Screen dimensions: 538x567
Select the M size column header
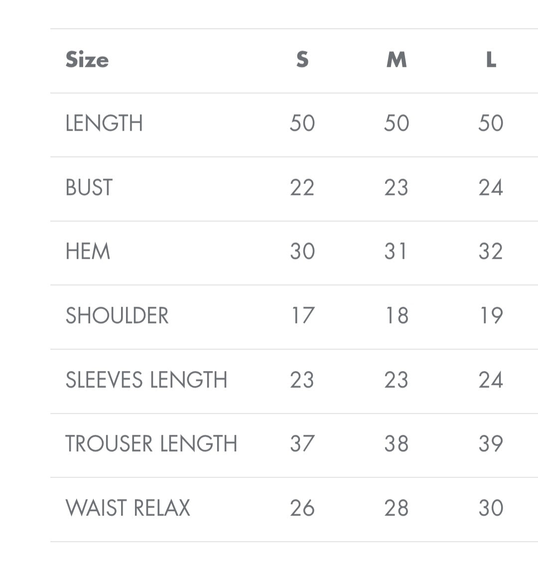point(397,60)
